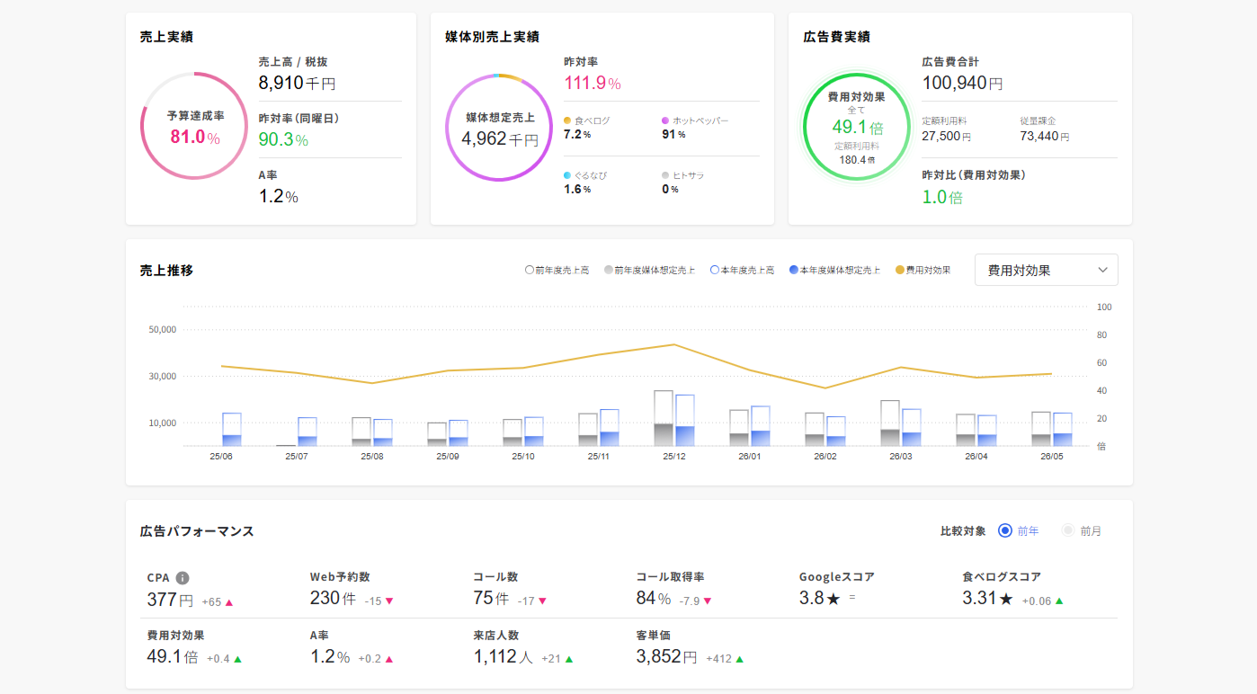The width and height of the screenshot is (1257, 694).
Task: Click the 8,910千円 sales value
Action: [297, 84]
